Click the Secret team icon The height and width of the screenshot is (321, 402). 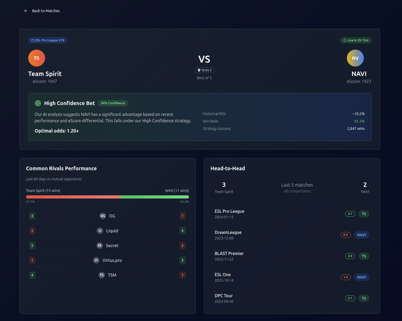[x=99, y=246]
